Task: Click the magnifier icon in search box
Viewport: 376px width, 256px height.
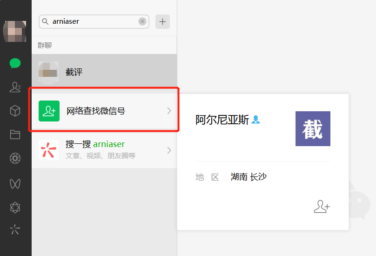Action: (45, 21)
